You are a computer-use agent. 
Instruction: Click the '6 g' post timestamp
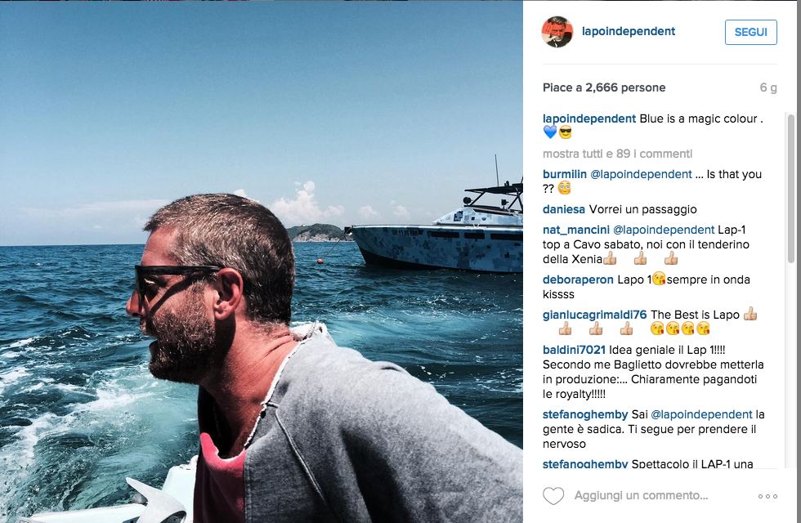click(x=768, y=88)
